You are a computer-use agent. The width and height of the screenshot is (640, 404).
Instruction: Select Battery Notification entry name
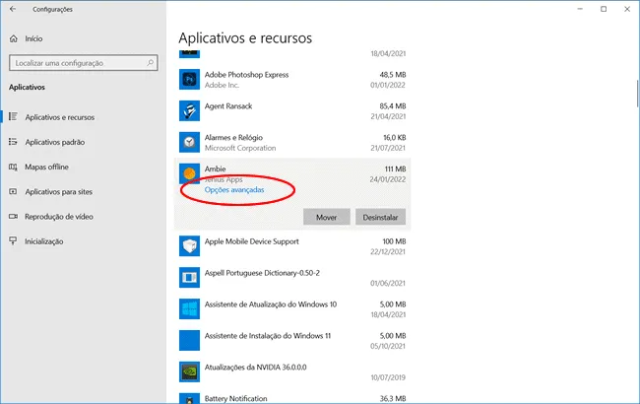coord(236,398)
